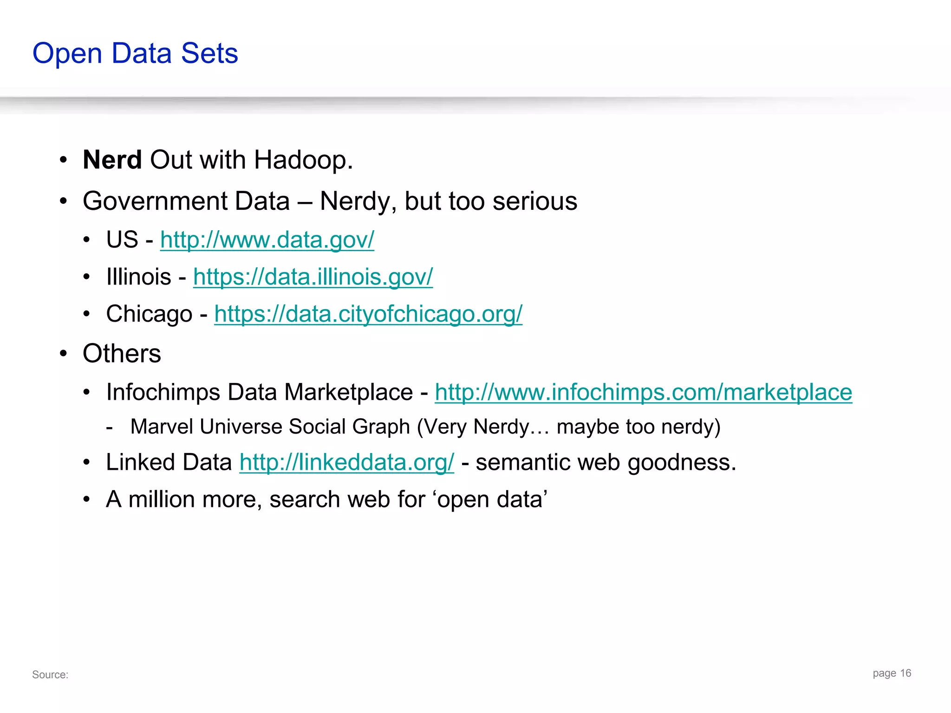
Task: Click the 'Linked Data' label
Action: coord(169,462)
